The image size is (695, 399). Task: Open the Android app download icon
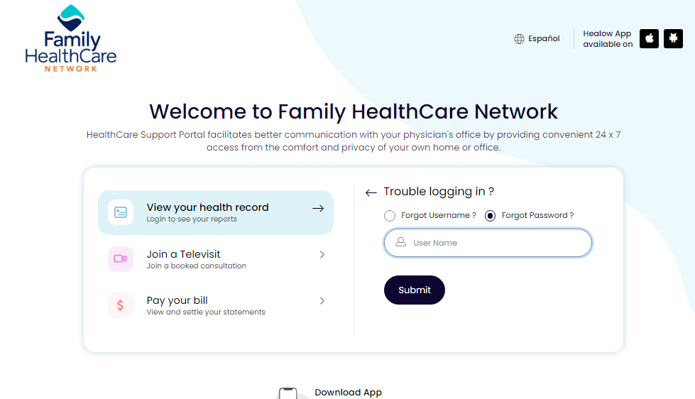(673, 38)
